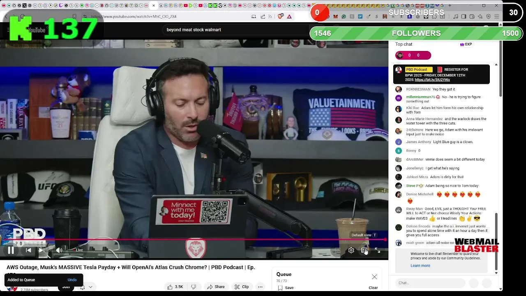Click Datcon Encoda's avatar in chat

point(398,227)
